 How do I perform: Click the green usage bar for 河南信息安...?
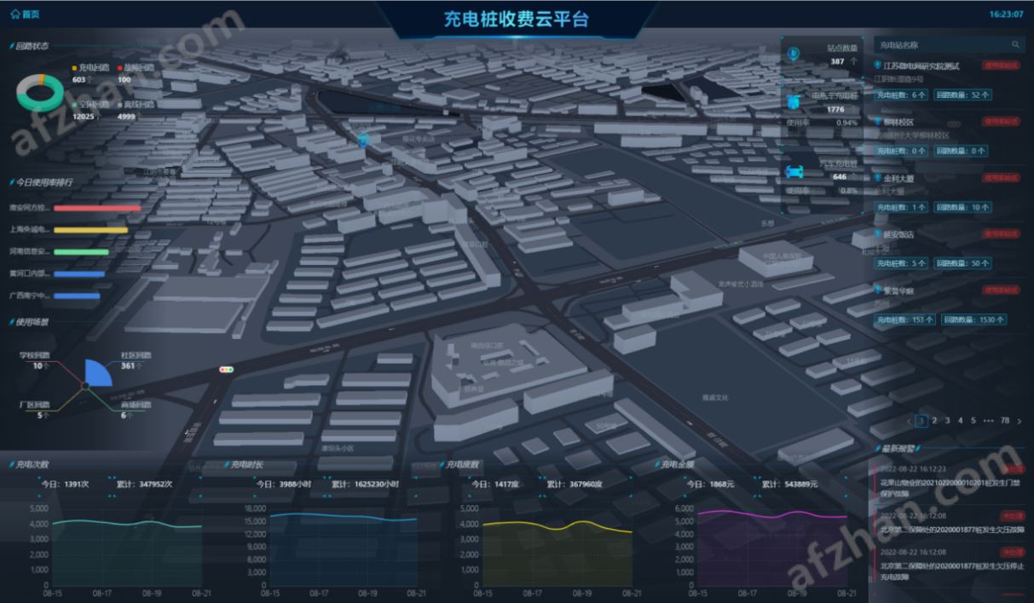(82, 252)
